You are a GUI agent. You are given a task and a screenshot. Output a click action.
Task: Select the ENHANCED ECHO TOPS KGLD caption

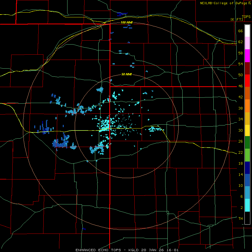tap(127, 250)
